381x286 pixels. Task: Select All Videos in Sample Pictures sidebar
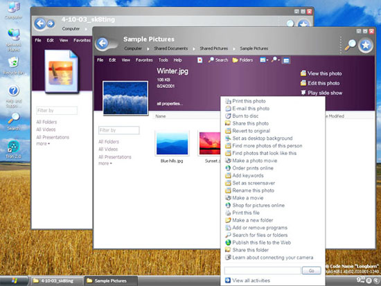108,149
